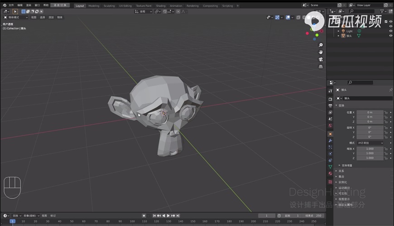
Task: Collapse the Transform panel
Action: [x=336, y=106]
